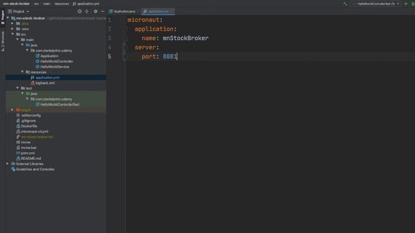Collapse the test folder arrow
The width and height of the screenshot is (415, 233).
pos(18,88)
